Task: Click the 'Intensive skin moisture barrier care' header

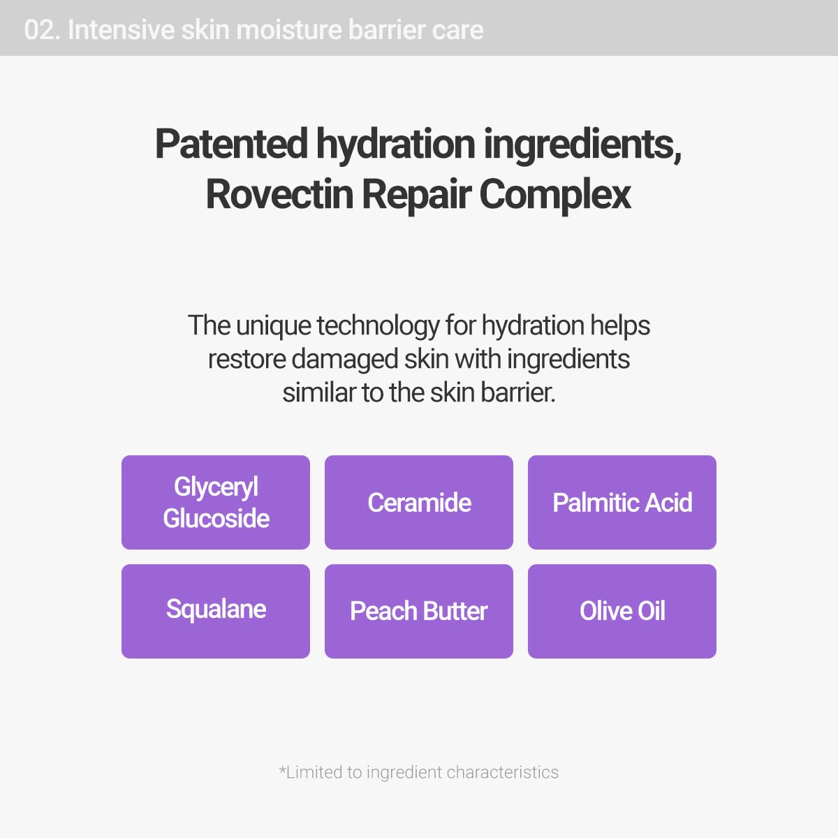Action: 275,30
